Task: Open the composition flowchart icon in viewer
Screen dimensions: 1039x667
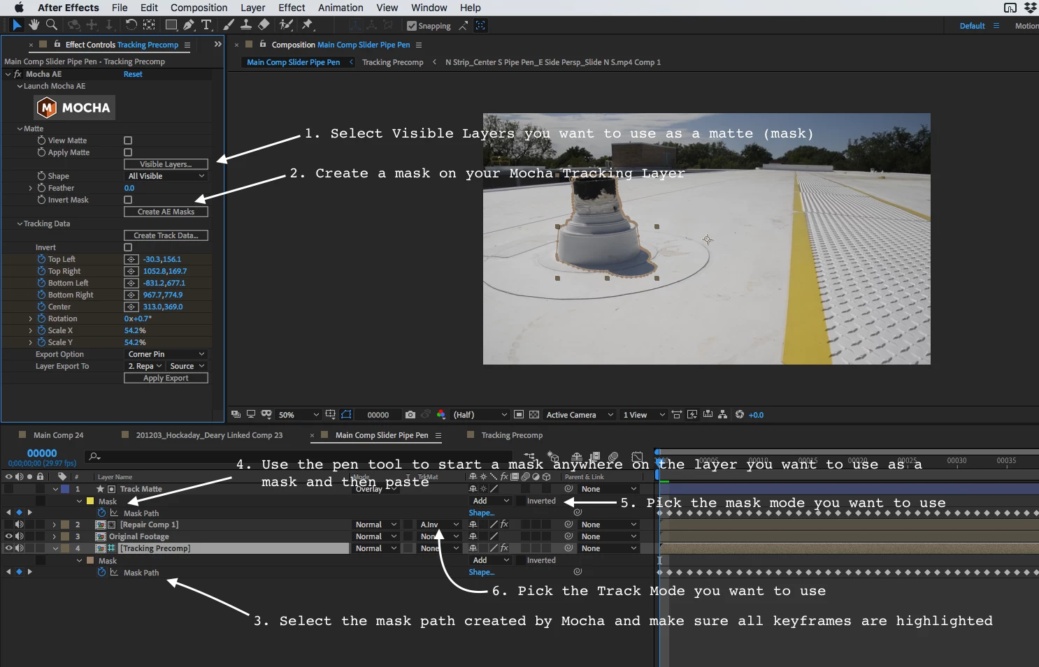Action: 723,415
